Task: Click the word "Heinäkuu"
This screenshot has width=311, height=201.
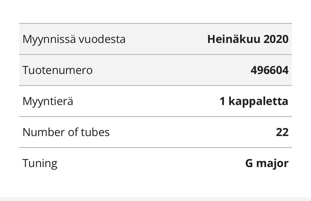Action: point(234,39)
